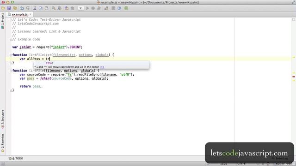Jump to the topmost yellow warning stripe marker
The image size is (296, 166).
point(294,57)
